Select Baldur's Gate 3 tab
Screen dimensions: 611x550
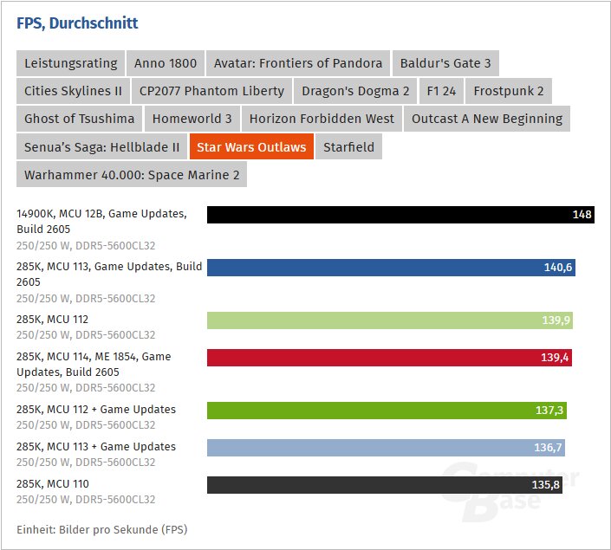click(x=445, y=63)
